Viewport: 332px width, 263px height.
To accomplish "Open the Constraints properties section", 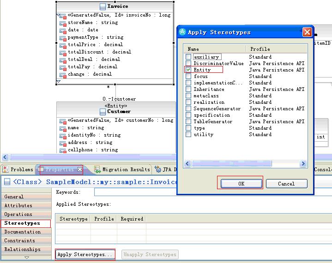I will pyautogui.click(x=26, y=240).
